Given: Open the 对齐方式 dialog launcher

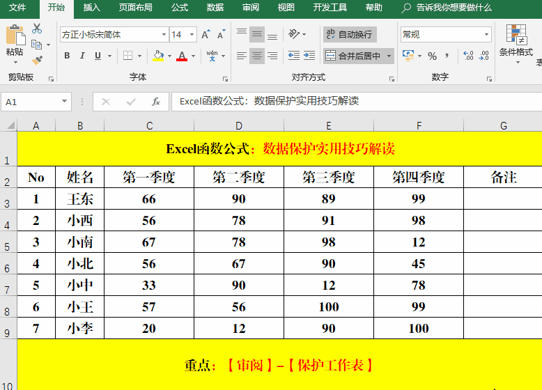Looking at the screenshot, I should pos(392,79).
